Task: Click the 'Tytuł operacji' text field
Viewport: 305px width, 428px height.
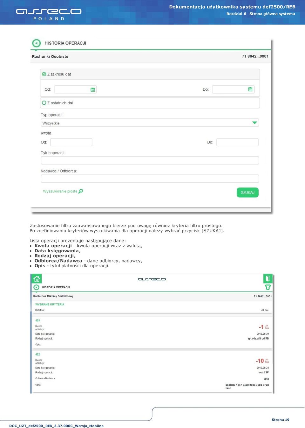Action: 150,160
